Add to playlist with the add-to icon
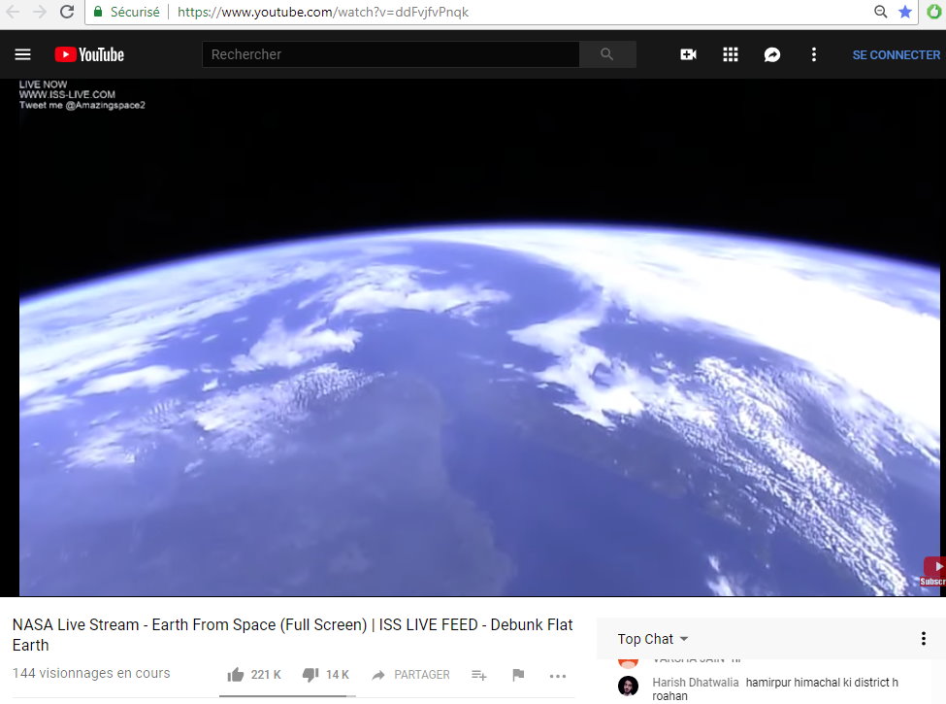The image size is (946, 704). pyautogui.click(x=479, y=675)
